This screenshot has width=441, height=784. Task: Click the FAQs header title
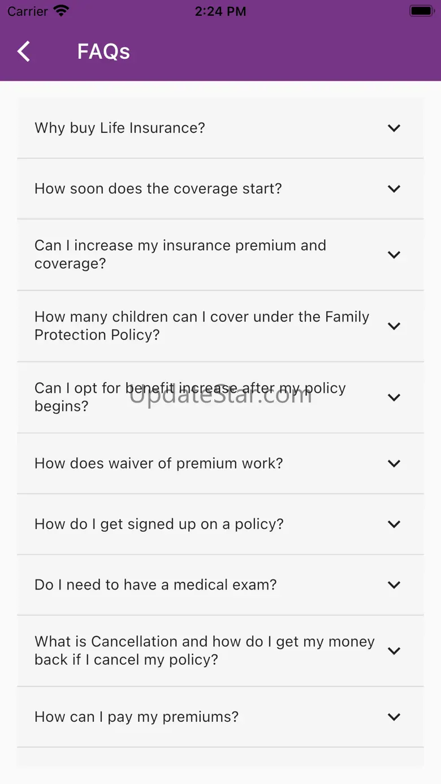point(103,51)
